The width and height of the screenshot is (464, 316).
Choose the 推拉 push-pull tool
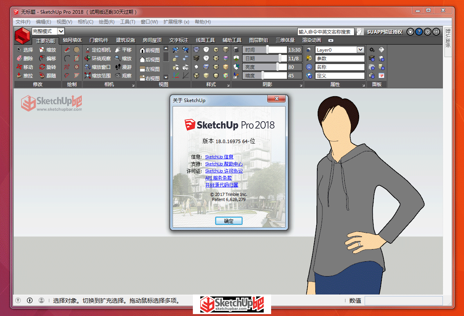pos(25,75)
